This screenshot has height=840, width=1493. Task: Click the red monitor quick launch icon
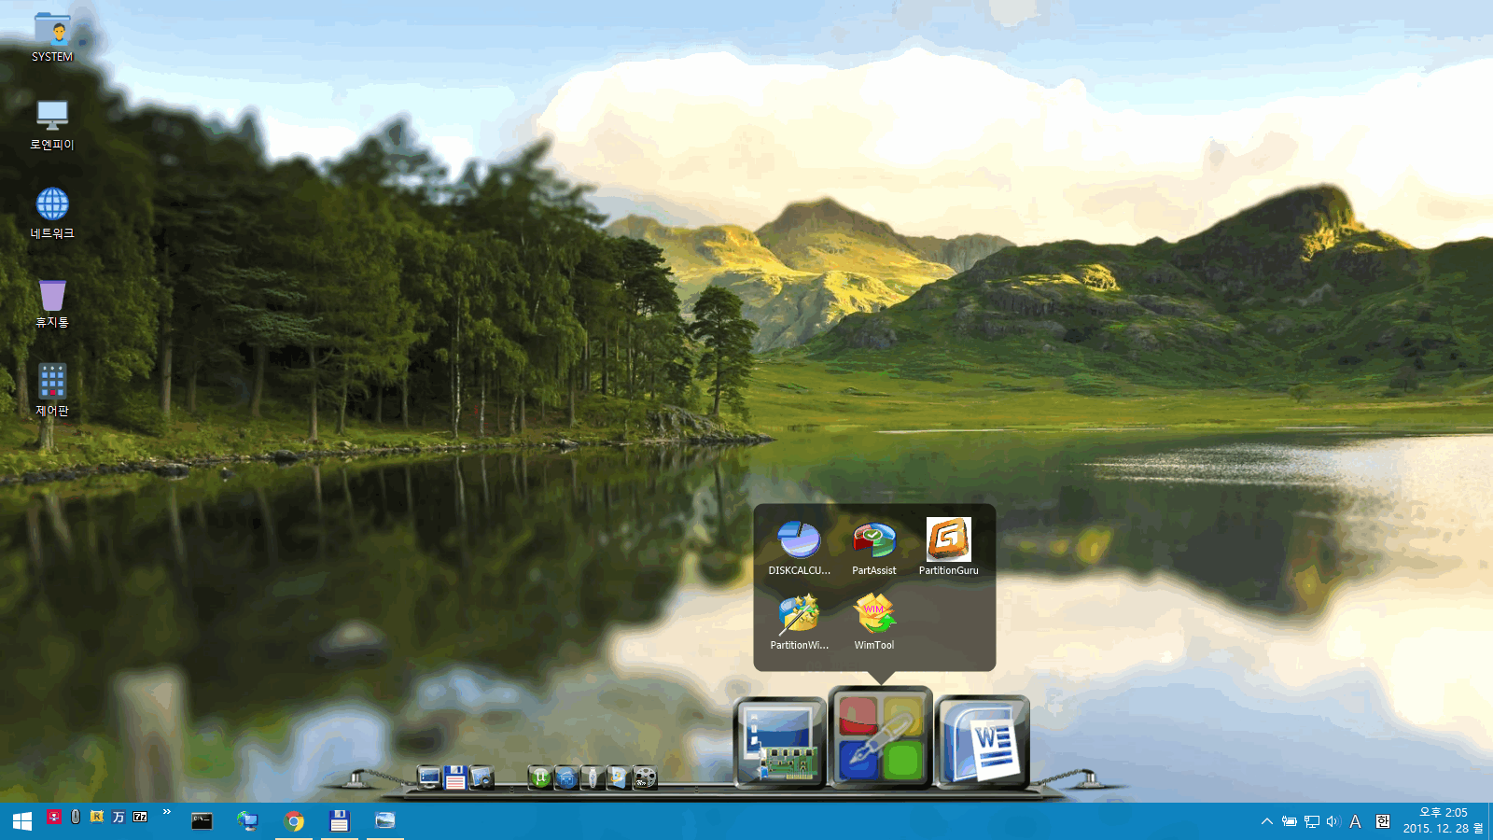click(54, 817)
